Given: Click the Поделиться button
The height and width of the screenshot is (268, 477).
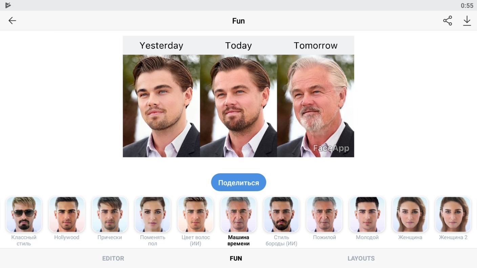Looking at the screenshot, I should (x=239, y=182).
